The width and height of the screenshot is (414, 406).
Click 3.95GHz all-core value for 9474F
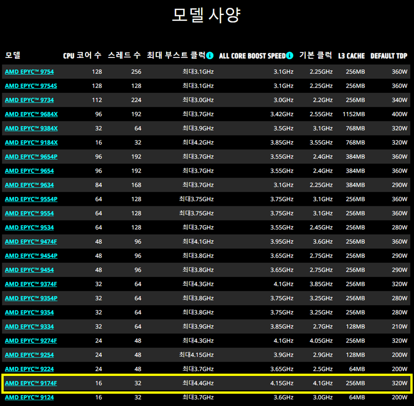tap(282, 242)
